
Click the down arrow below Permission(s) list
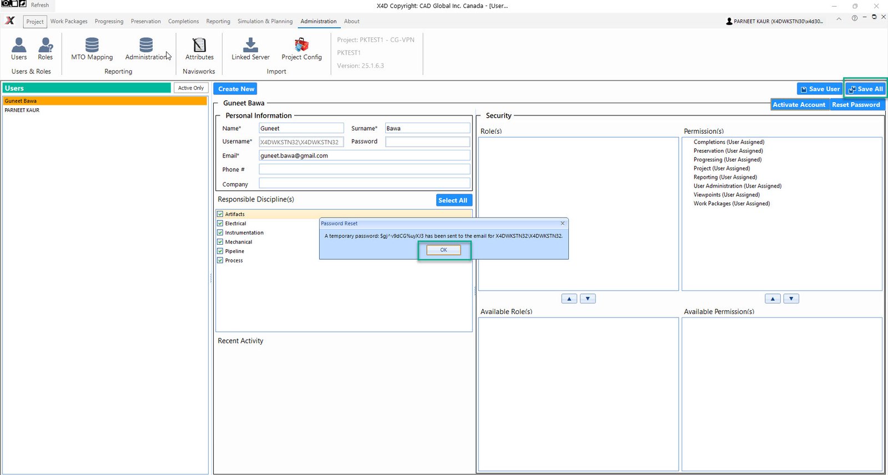[791, 299]
